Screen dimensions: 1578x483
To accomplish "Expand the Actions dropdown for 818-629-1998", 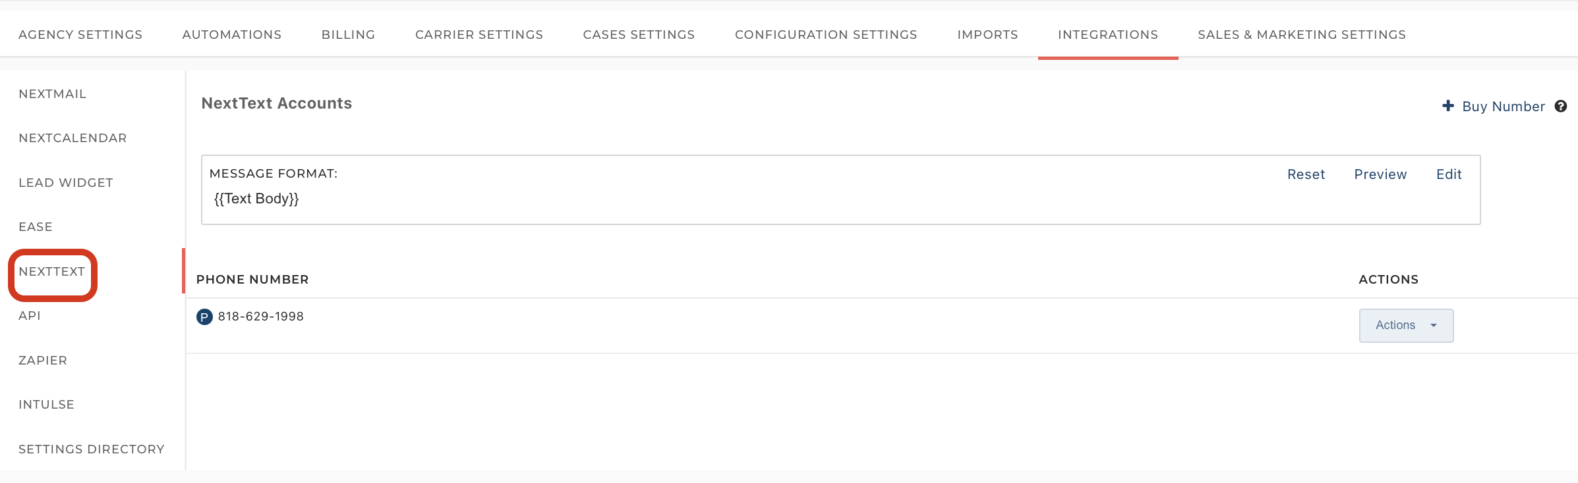I will tap(1406, 325).
